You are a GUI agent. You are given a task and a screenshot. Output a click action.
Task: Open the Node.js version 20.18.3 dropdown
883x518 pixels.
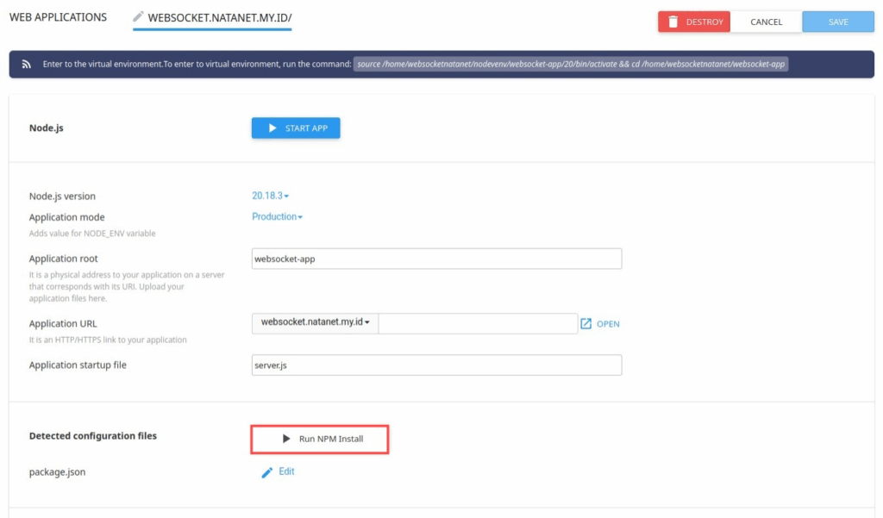click(270, 196)
